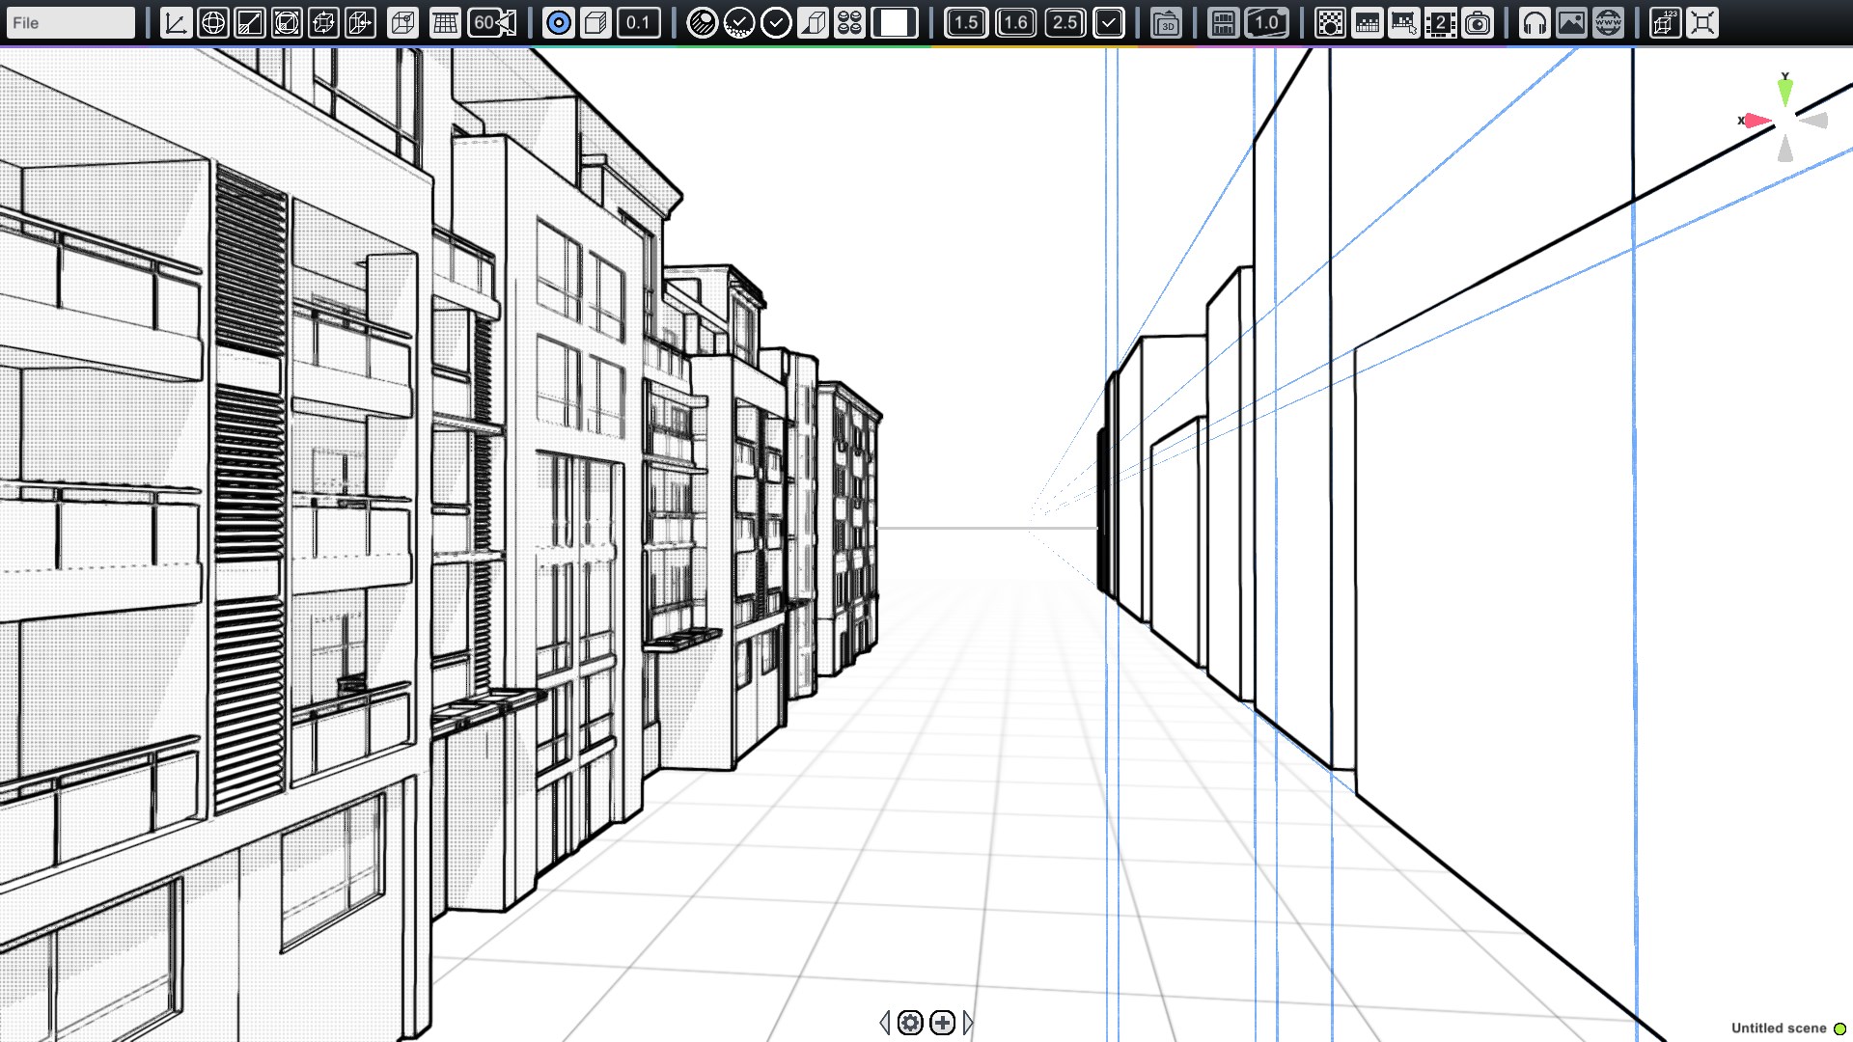Image resolution: width=1853 pixels, height=1042 pixels.
Task: Click the shaded cube icon
Action: coord(595,22)
